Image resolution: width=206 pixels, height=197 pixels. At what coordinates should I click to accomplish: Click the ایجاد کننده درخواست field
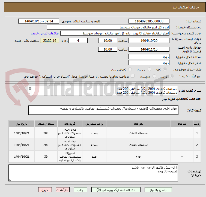tap(115, 33)
